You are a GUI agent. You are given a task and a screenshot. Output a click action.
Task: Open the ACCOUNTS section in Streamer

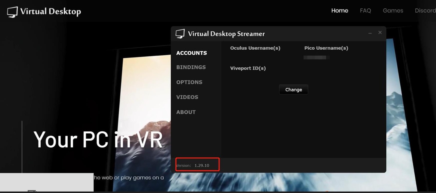pyautogui.click(x=192, y=53)
